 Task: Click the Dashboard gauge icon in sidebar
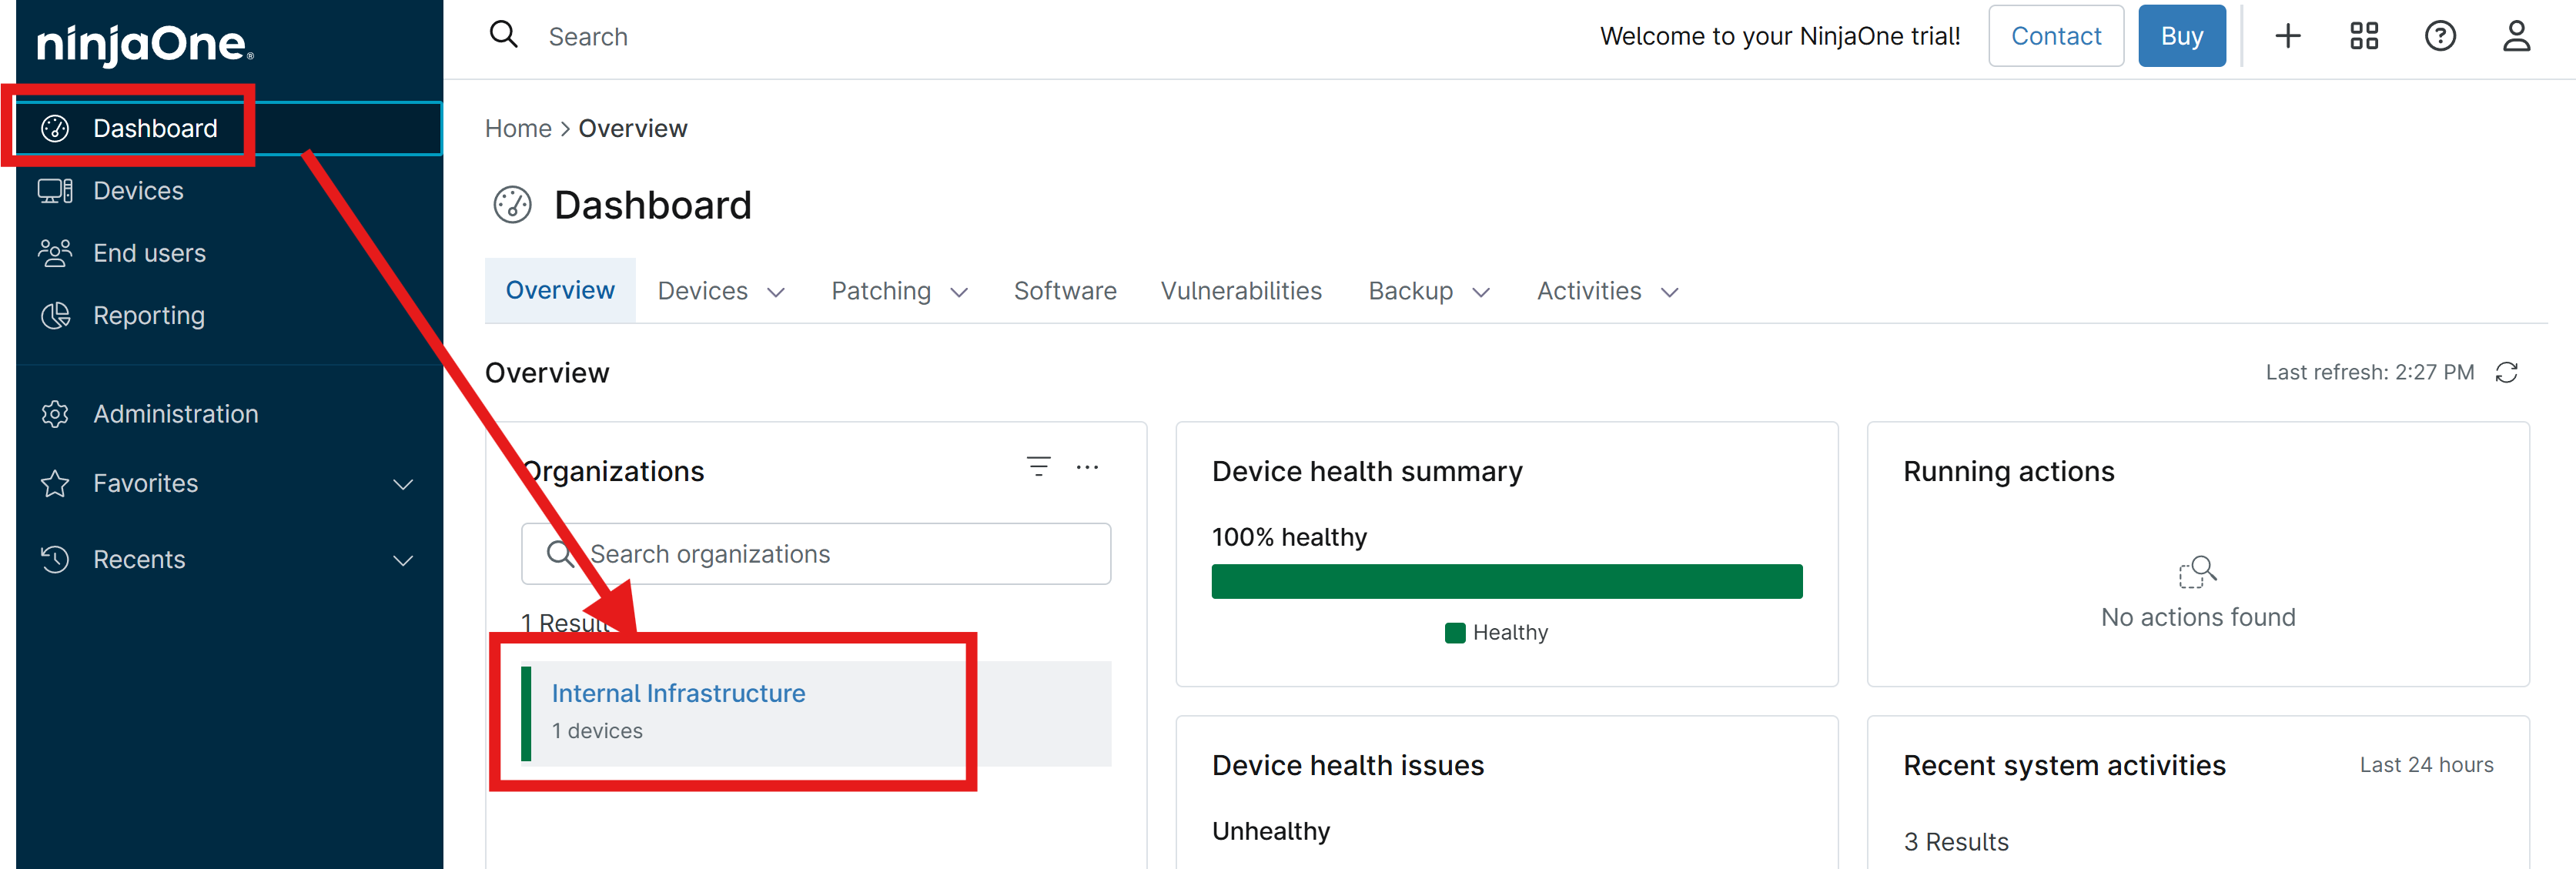tap(55, 128)
